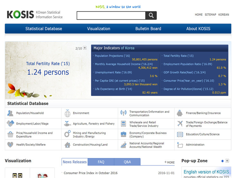This screenshot has height=178, width=238.
Task: Open English version of KOSIS popup banner
Action: point(206,172)
